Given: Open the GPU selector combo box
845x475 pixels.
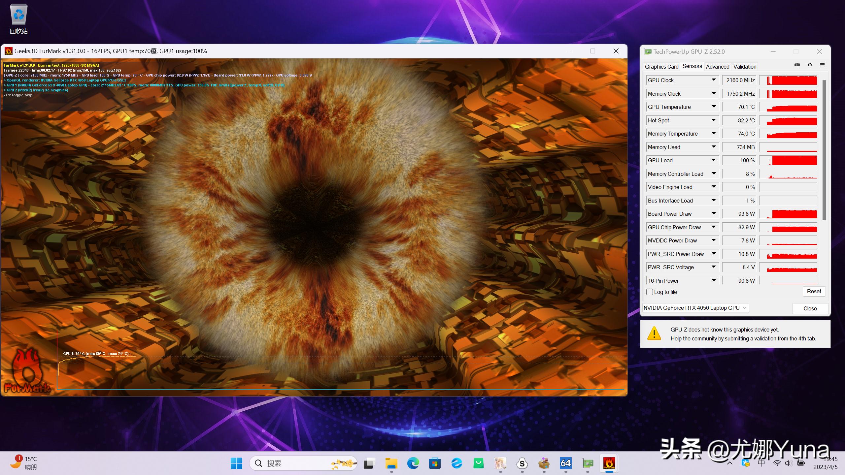Looking at the screenshot, I should click(695, 308).
